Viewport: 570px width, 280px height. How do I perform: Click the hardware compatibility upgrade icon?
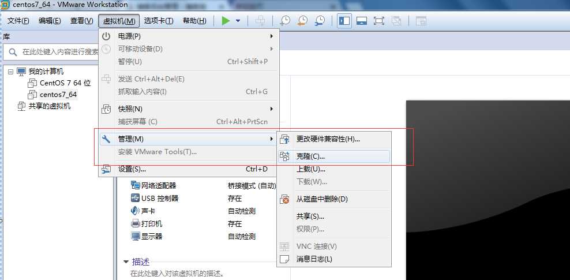(284, 139)
